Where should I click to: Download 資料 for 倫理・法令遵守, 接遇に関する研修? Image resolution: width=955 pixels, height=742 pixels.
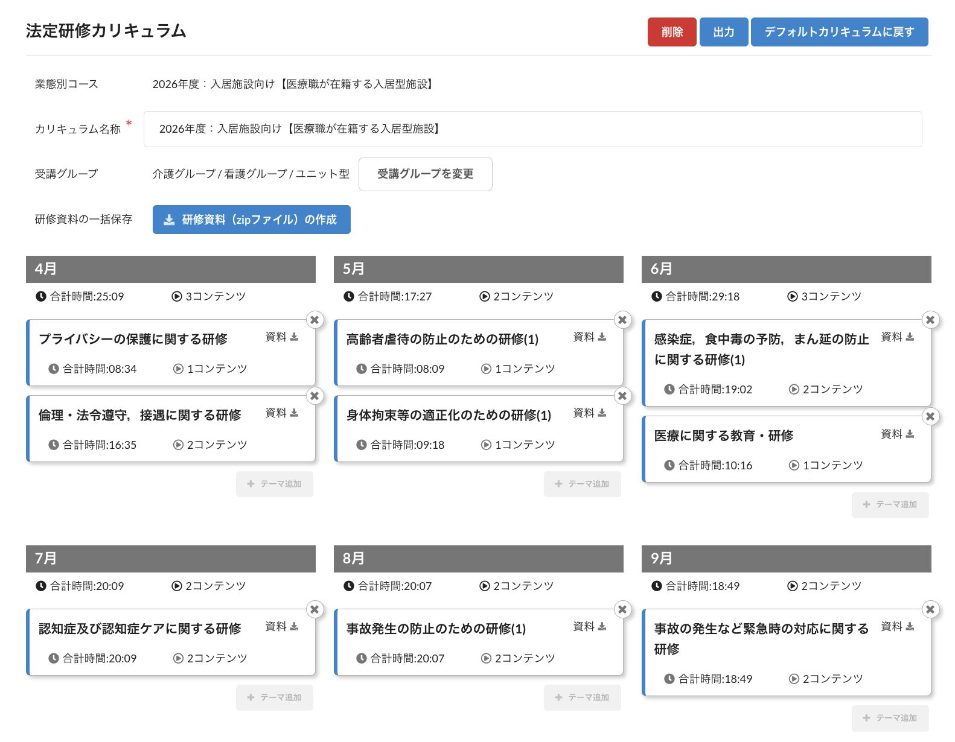click(282, 413)
